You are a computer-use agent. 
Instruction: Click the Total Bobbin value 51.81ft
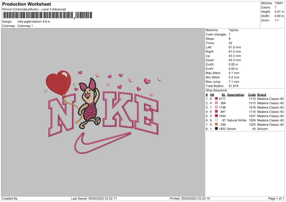(x=234, y=86)
